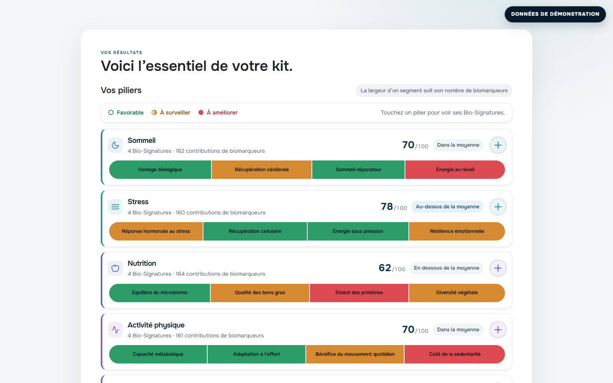Click the Stress waves icon

115,207
